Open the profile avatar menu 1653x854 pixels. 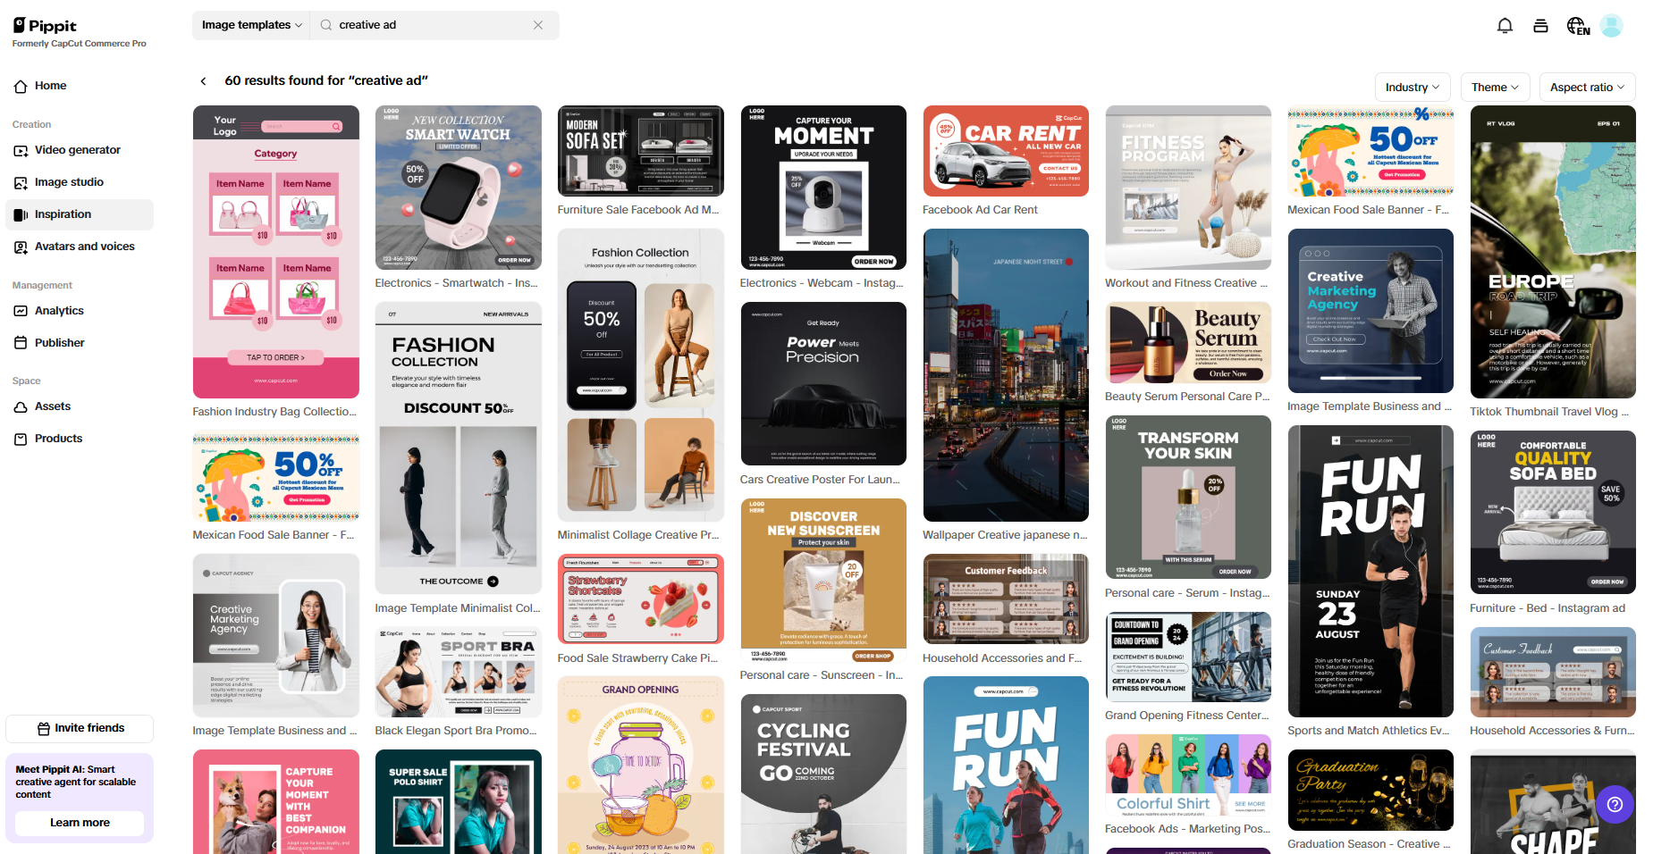point(1612,25)
